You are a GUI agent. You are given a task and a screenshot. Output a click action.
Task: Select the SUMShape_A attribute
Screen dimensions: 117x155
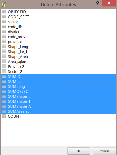point(58,106)
